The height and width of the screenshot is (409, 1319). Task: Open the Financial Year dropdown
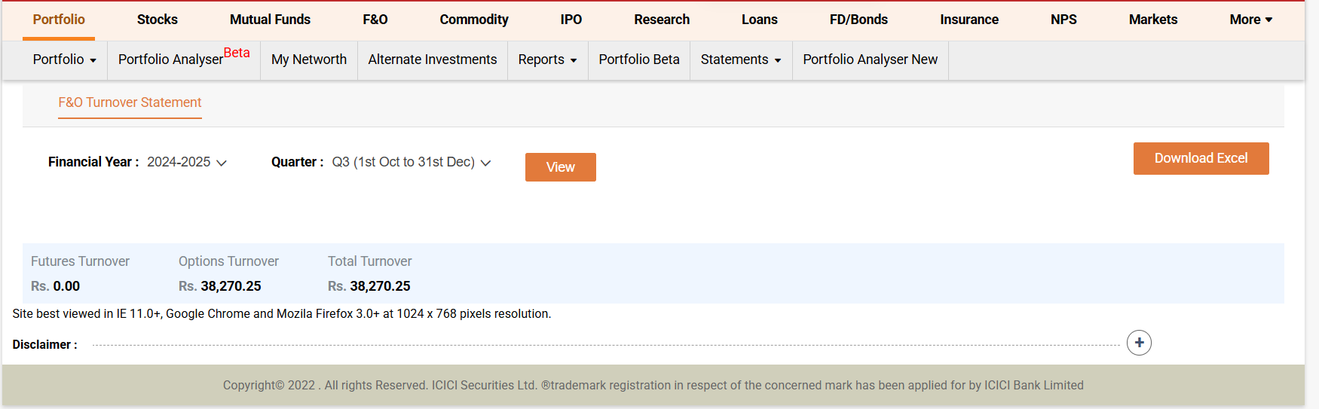187,162
